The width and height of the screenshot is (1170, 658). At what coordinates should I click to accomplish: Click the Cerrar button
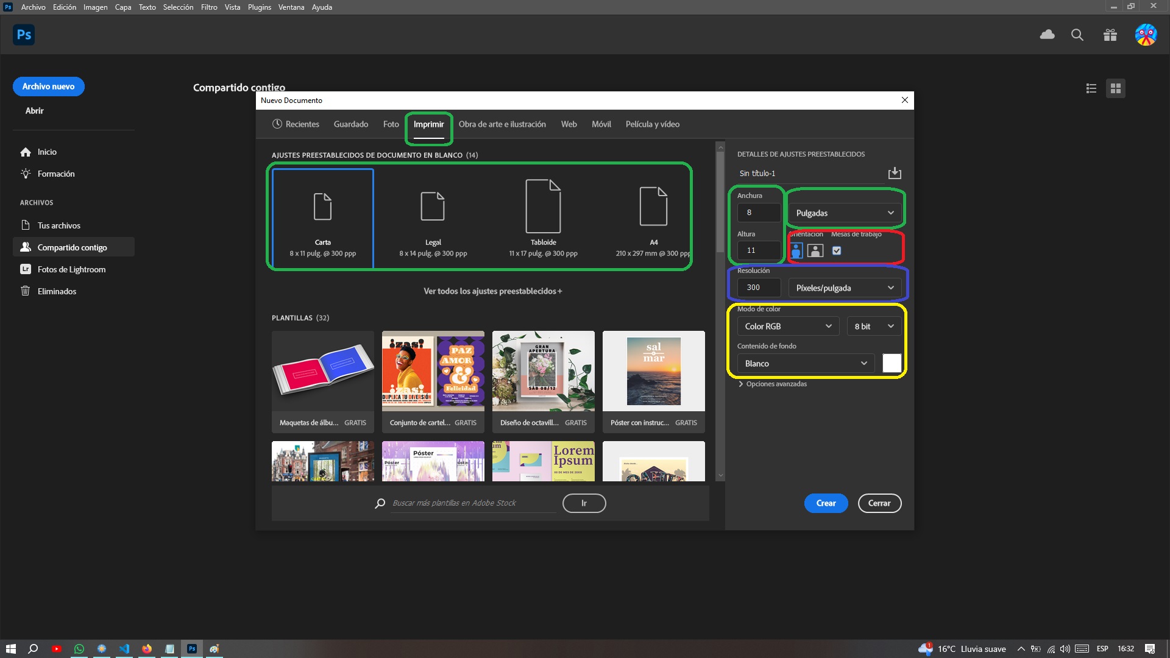(x=879, y=503)
